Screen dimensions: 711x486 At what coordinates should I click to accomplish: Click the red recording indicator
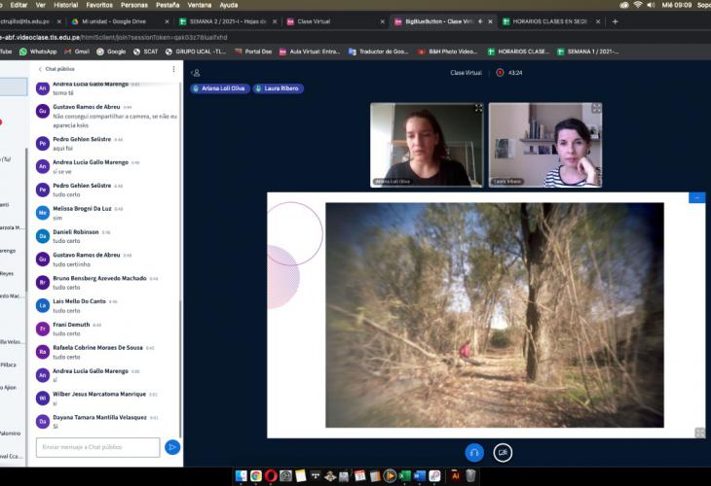(500, 72)
